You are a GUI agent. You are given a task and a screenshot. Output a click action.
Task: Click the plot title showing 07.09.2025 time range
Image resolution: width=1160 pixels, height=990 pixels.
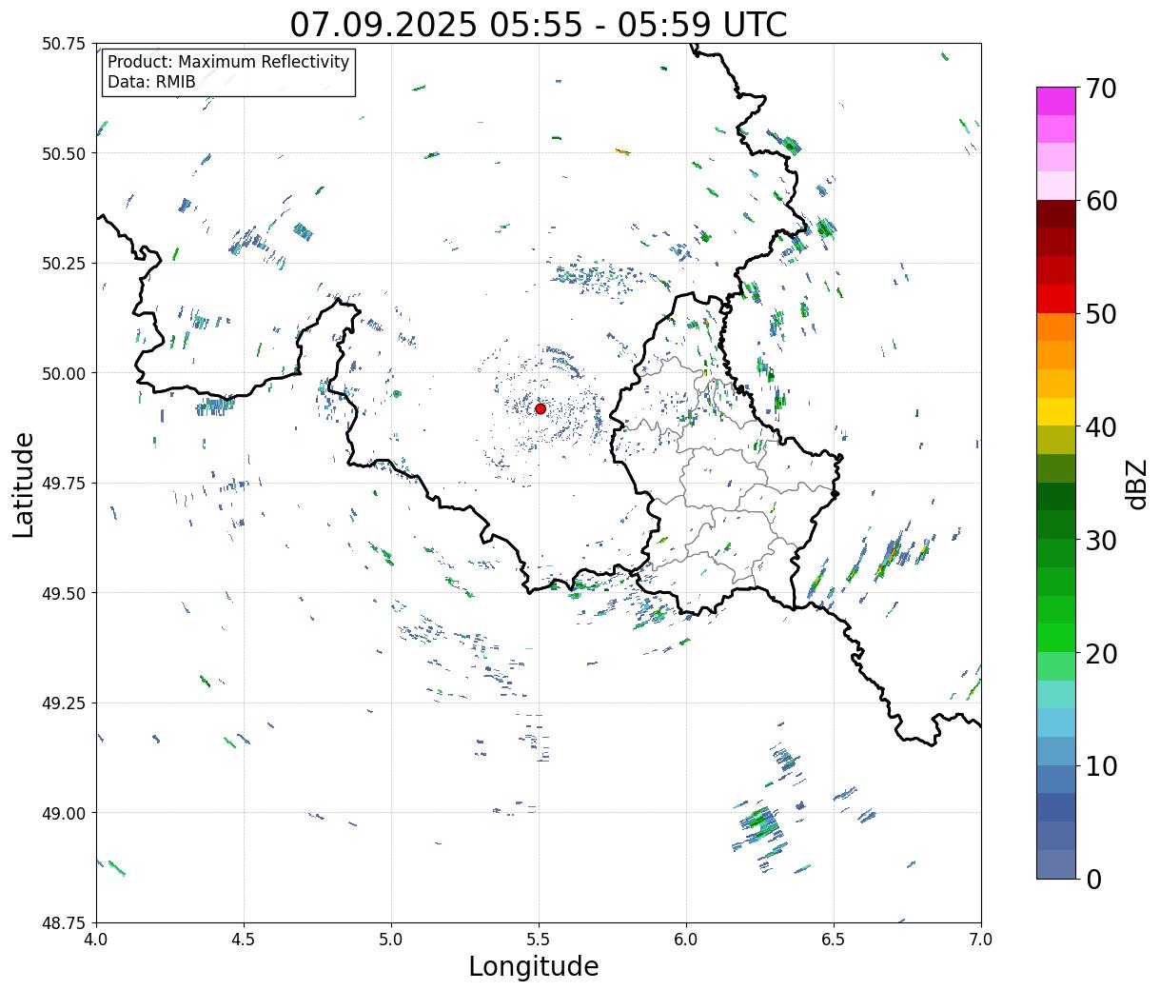pos(539,24)
